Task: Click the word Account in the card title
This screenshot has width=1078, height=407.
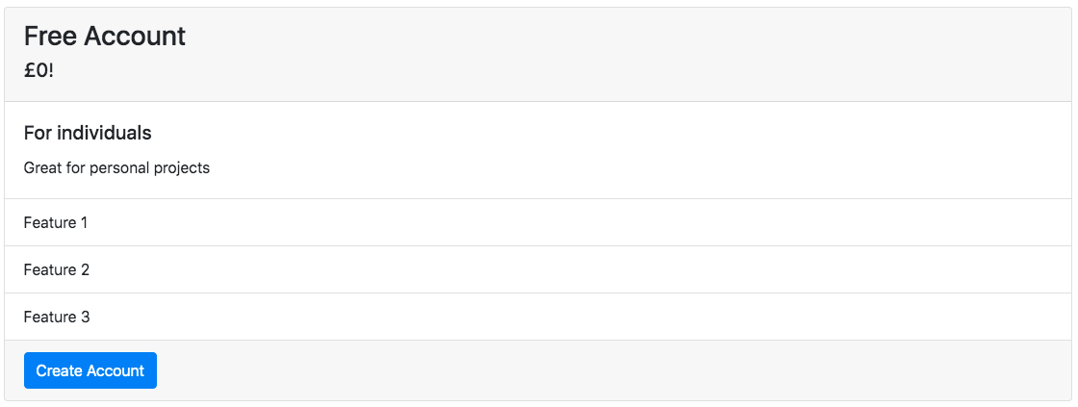Action: 135,37
